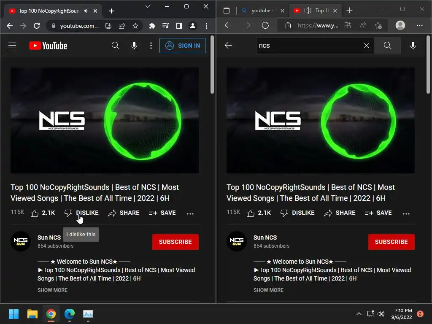Image resolution: width=432 pixels, height=324 pixels.
Task: Click the video player in Chrome window
Action: [105, 120]
